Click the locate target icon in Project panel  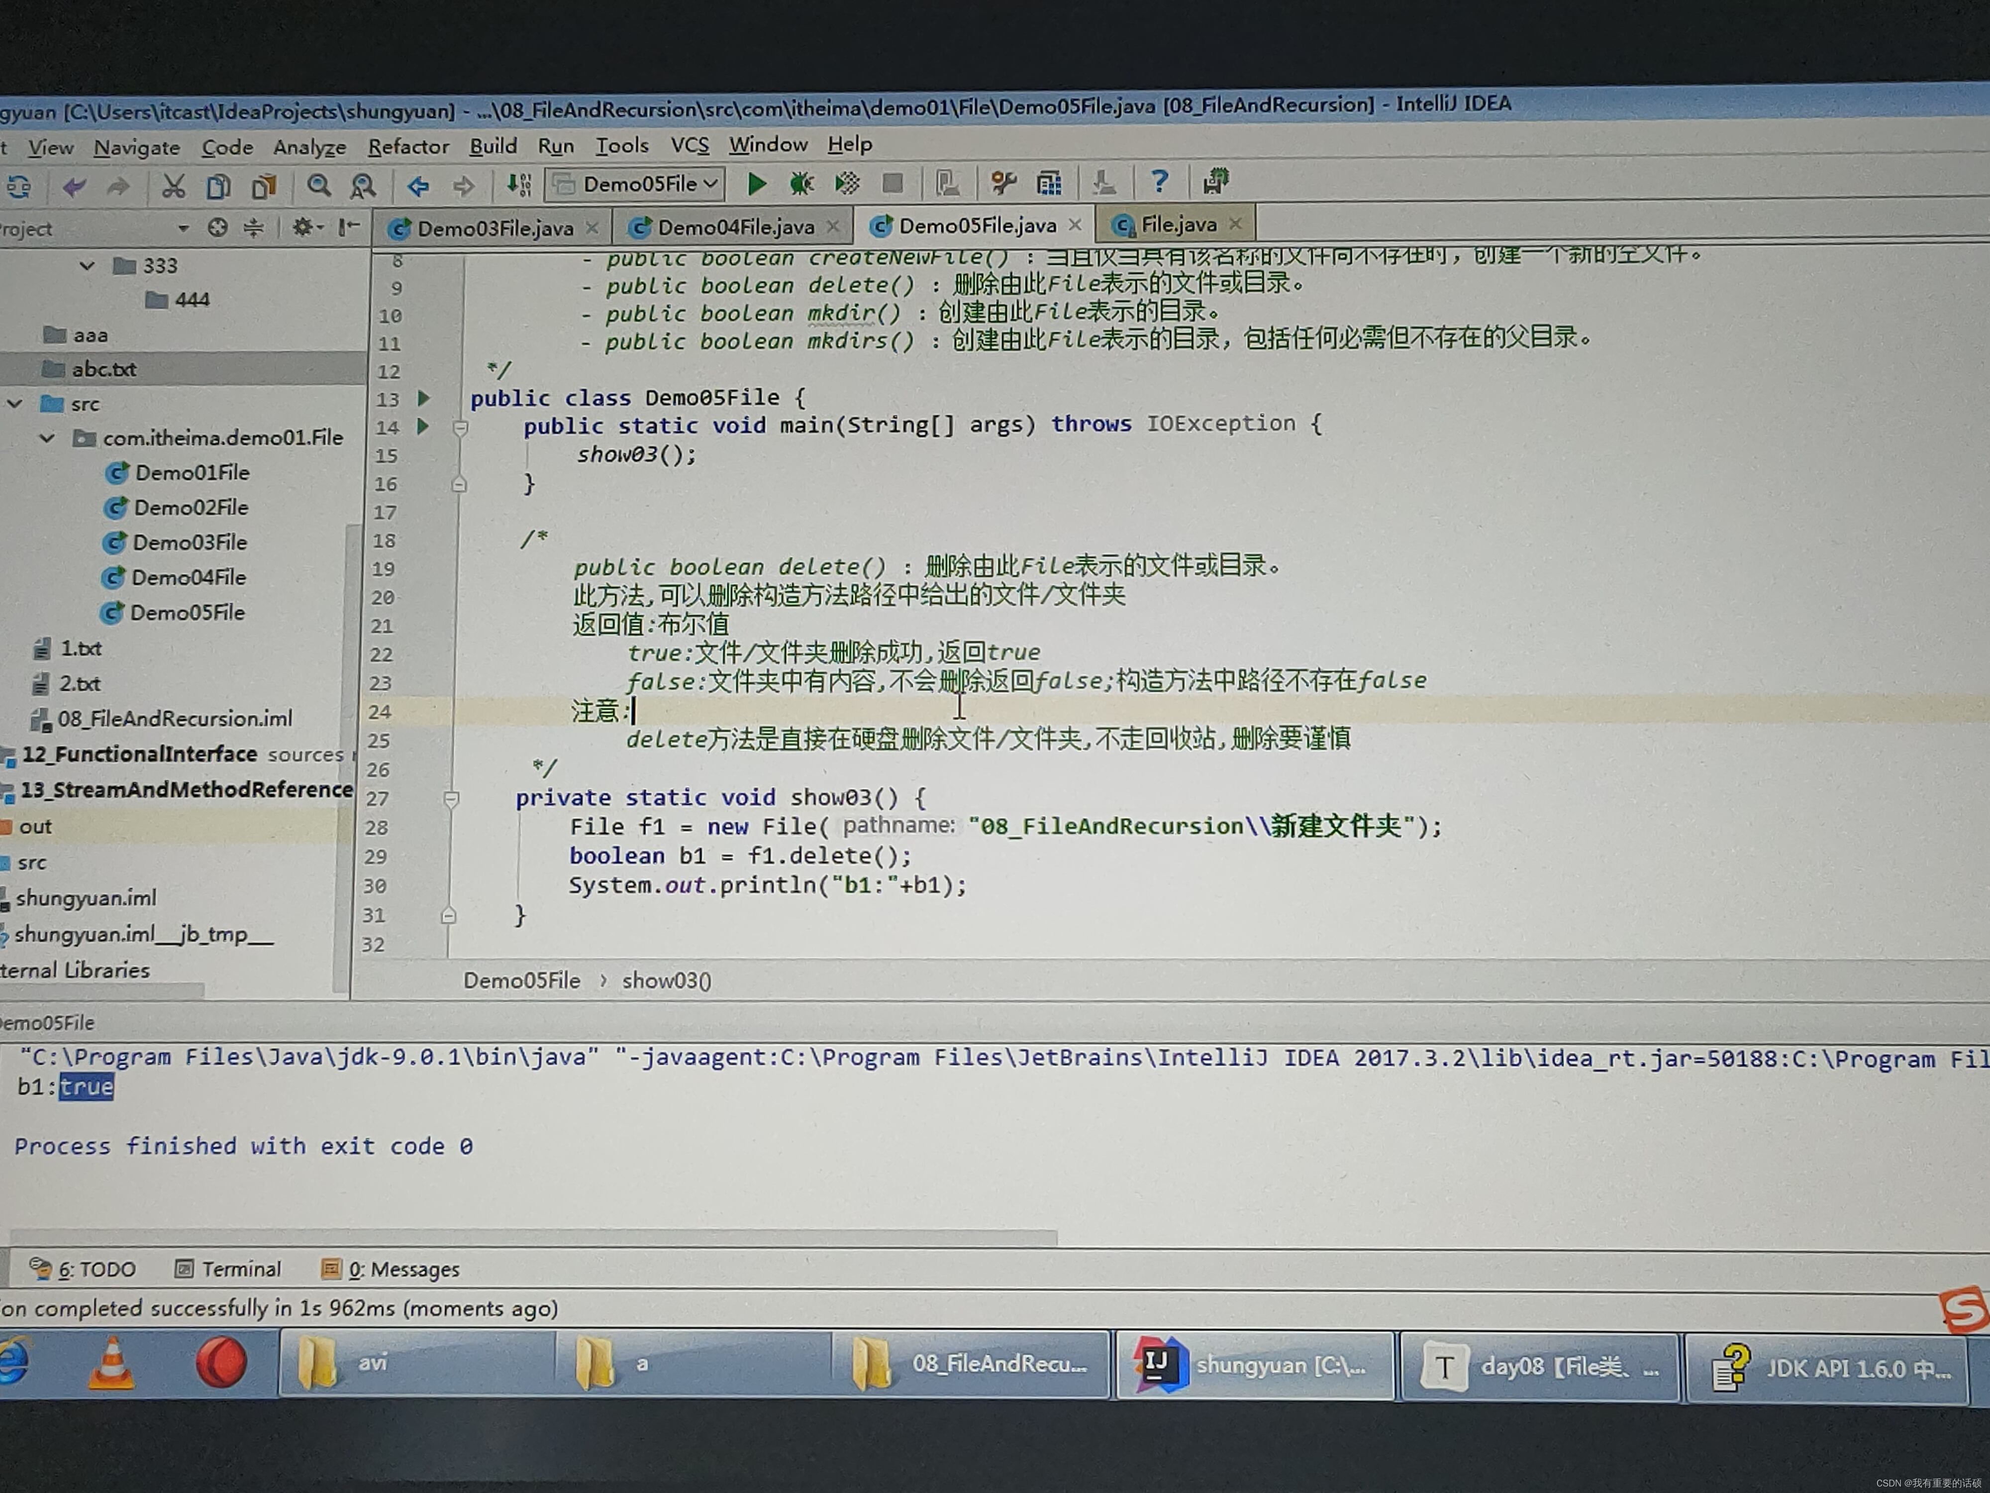click(217, 228)
